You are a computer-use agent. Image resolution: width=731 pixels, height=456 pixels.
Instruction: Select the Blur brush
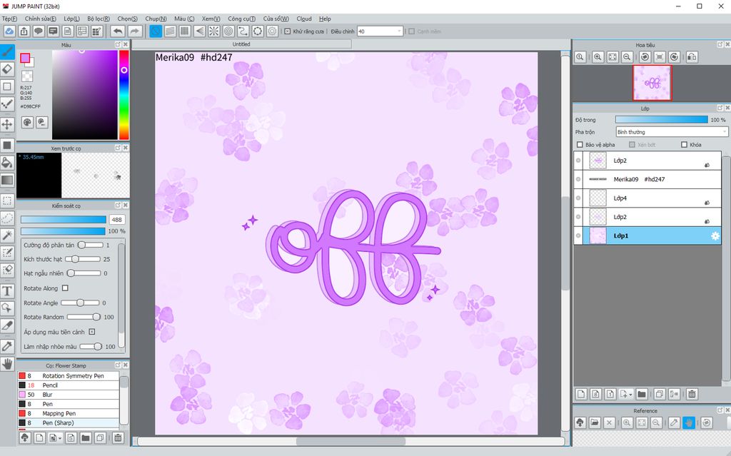point(68,395)
